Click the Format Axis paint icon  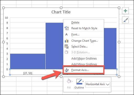pos(67,70)
